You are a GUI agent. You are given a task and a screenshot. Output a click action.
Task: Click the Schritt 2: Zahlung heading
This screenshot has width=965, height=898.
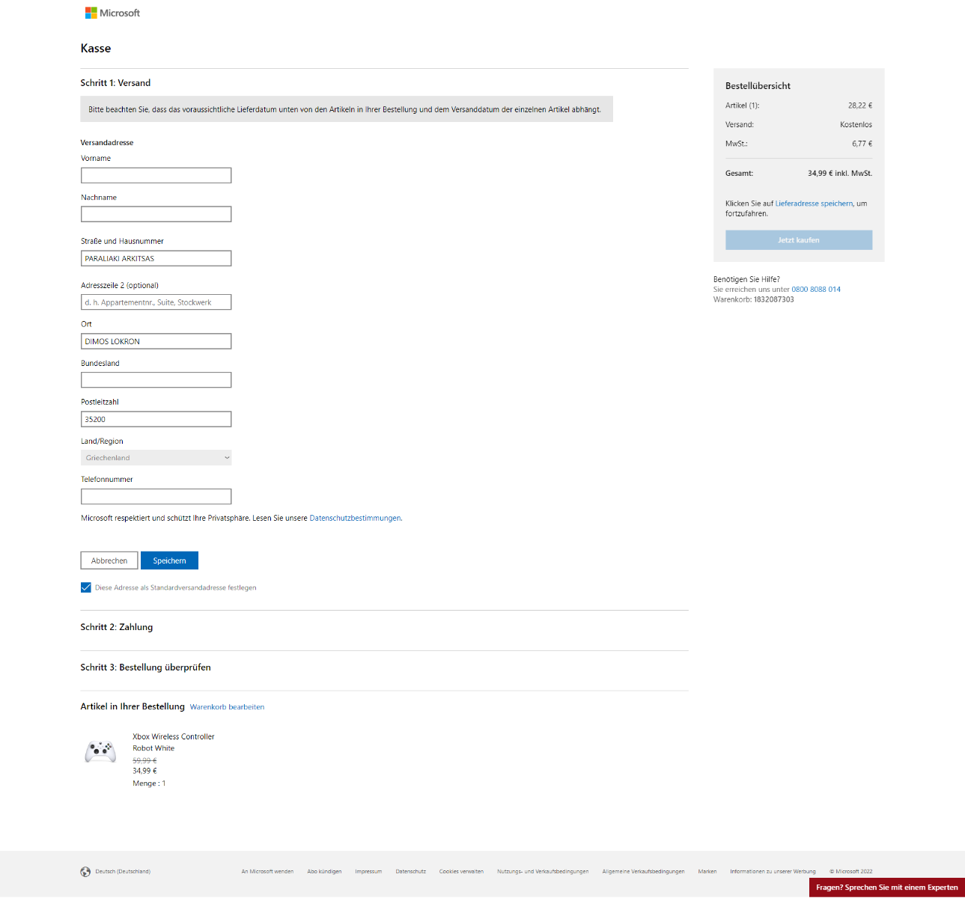pyautogui.click(x=117, y=627)
